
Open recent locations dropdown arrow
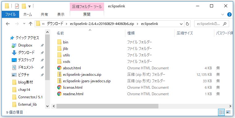click(24, 24)
